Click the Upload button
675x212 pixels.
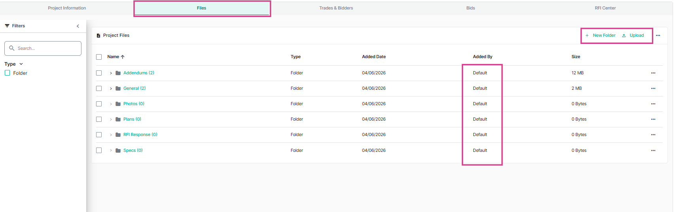(x=633, y=35)
